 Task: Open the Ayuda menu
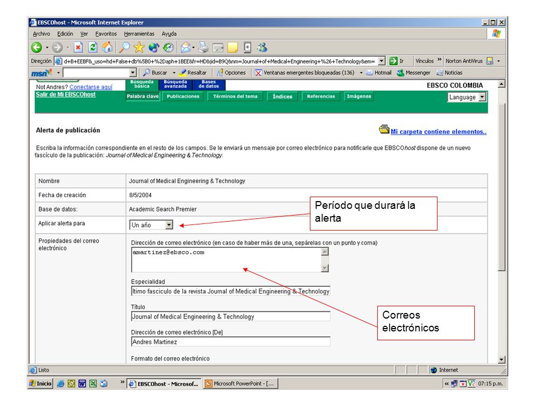(x=169, y=34)
